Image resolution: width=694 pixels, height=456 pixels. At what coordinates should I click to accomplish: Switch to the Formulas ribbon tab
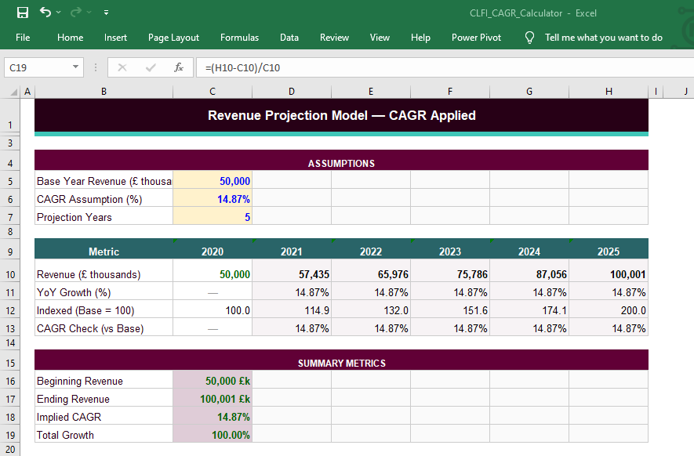[x=239, y=37]
